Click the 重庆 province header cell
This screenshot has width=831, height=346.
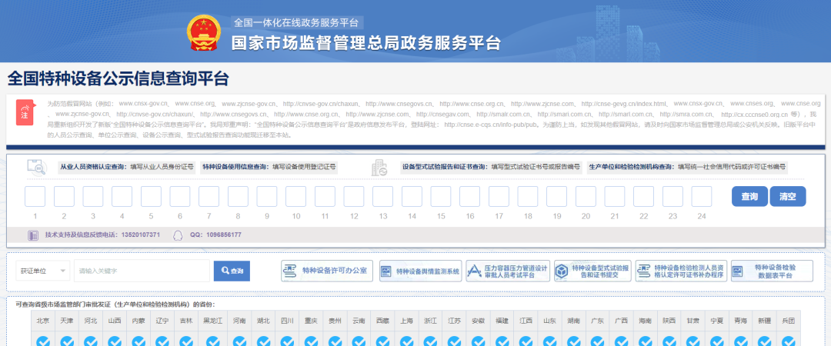[x=311, y=321]
